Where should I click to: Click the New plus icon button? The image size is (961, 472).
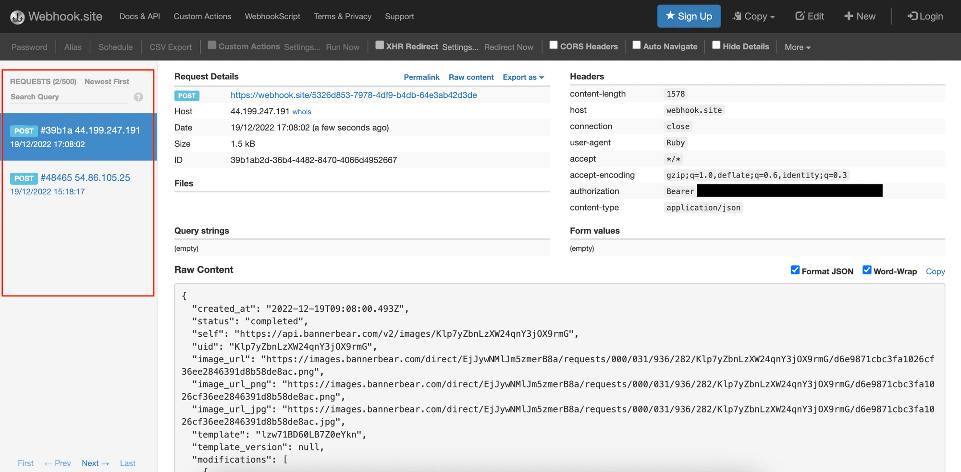tap(859, 16)
